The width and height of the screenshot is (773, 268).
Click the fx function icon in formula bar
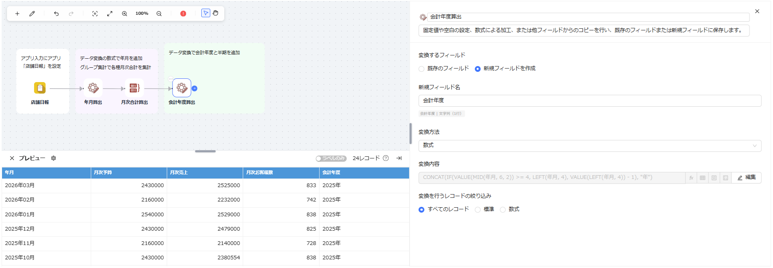click(691, 178)
